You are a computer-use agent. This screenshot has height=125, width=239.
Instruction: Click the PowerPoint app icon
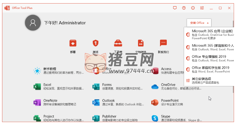coord(155,102)
